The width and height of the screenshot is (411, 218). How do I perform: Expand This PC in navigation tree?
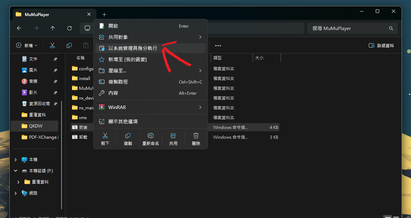(x=15, y=160)
